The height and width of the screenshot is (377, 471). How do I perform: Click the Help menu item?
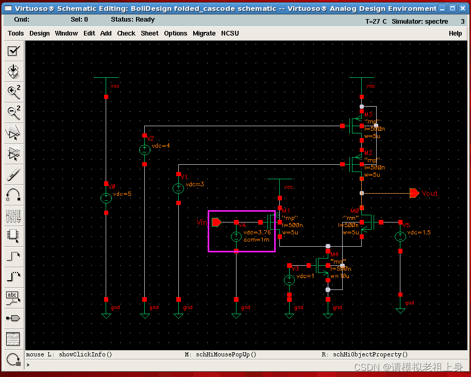coord(455,33)
